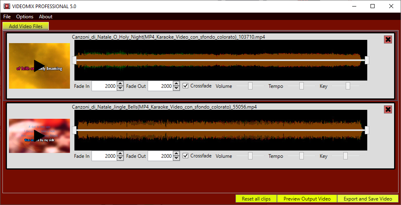Screen dimensions: 401x205
Task: Decrease Fade In for Jingle Bells clip
Action: coord(120,158)
